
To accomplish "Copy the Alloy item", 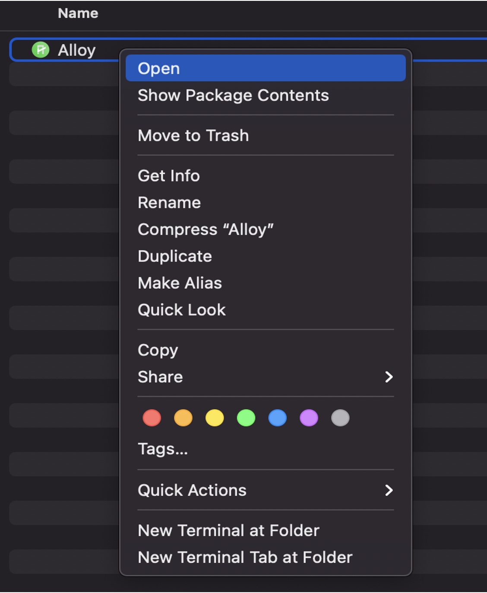I will point(158,350).
